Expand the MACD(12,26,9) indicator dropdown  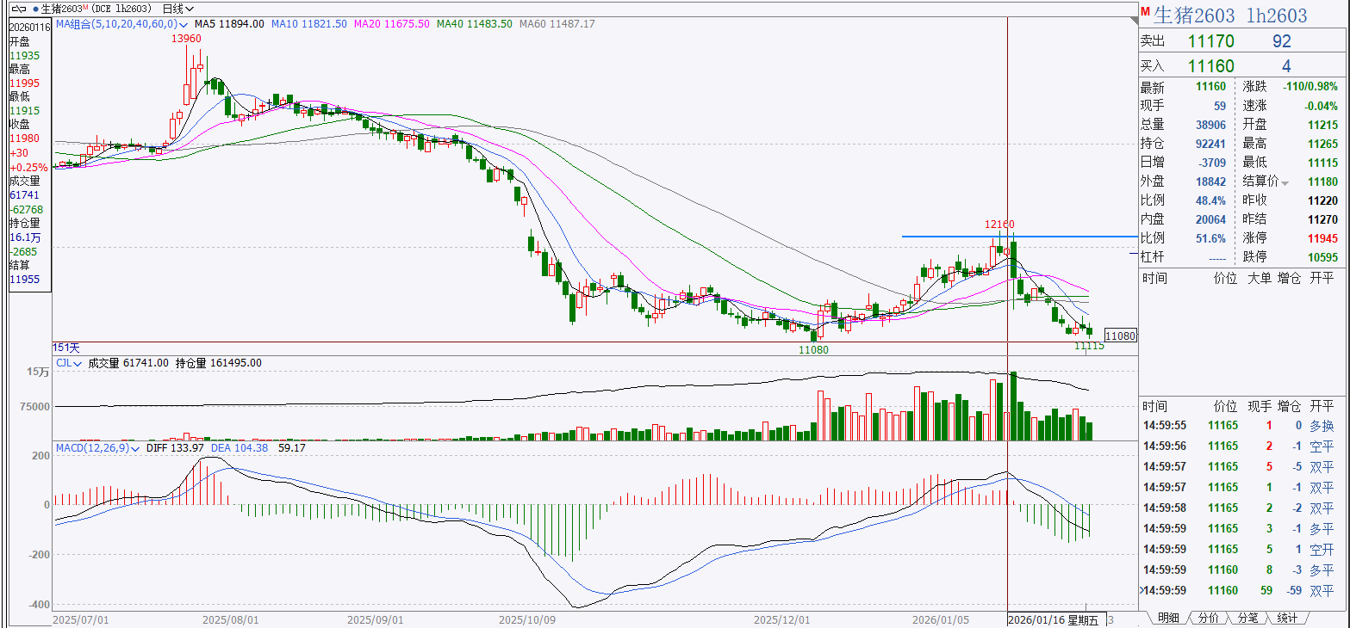tap(136, 448)
